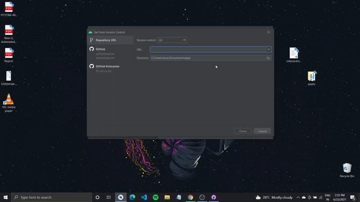Expand the URL history dropdown arrow
This screenshot has width=360, height=202.
[x=269, y=49]
